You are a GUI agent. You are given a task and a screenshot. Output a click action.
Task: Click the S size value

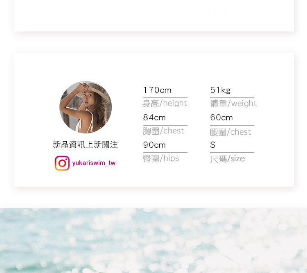pos(213,145)
